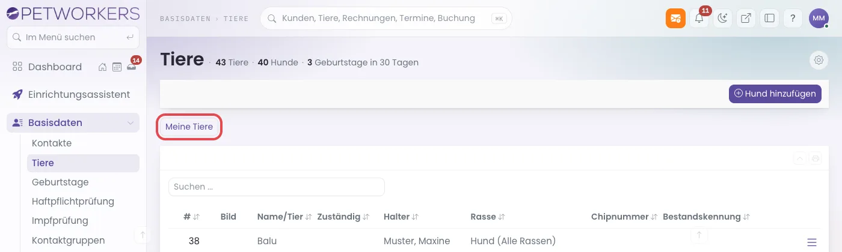Toggle dark mode moon icon
Viewport: 842px width, 252px height.
(x=722, y=18)
